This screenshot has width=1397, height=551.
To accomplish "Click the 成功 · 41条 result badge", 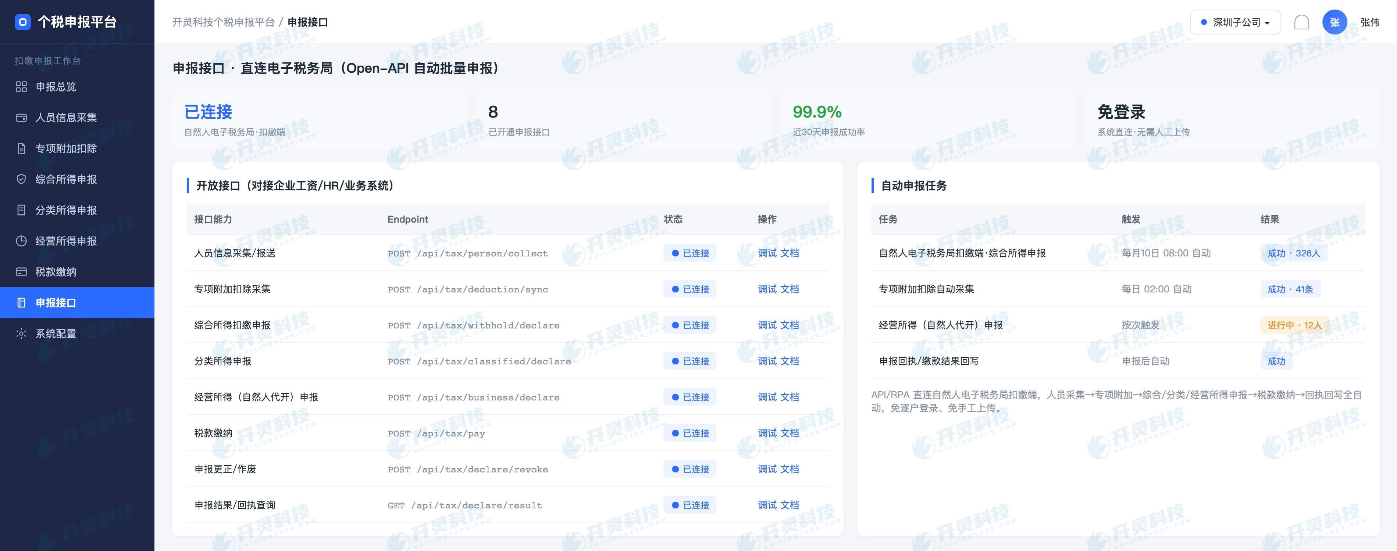I will [1290, 289].
